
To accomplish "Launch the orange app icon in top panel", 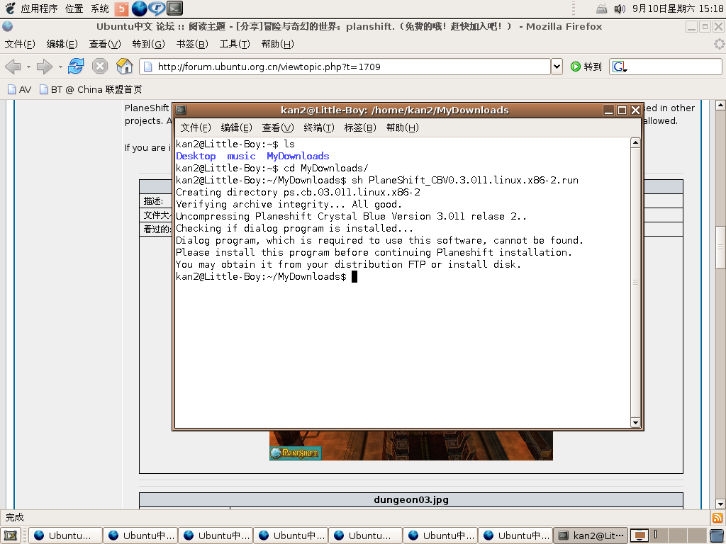I will point(121,8).
